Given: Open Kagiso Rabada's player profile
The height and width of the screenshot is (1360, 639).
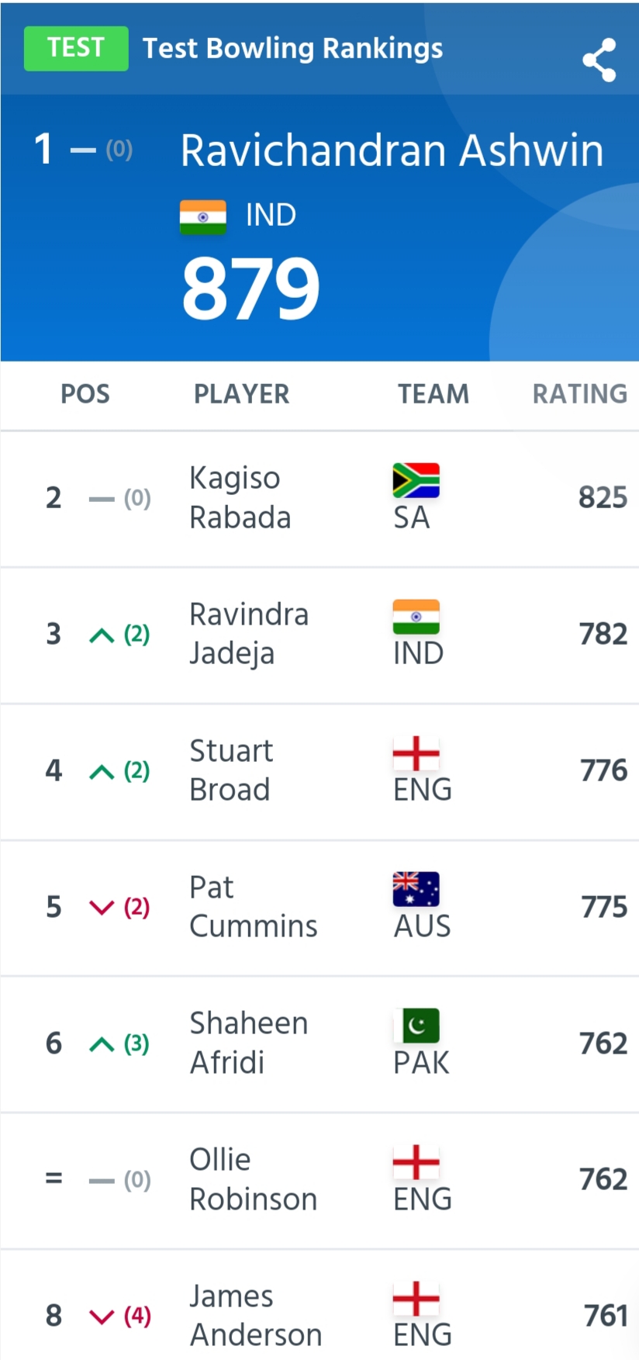Looking at the screenshot, I should click(x=240, y=497).
